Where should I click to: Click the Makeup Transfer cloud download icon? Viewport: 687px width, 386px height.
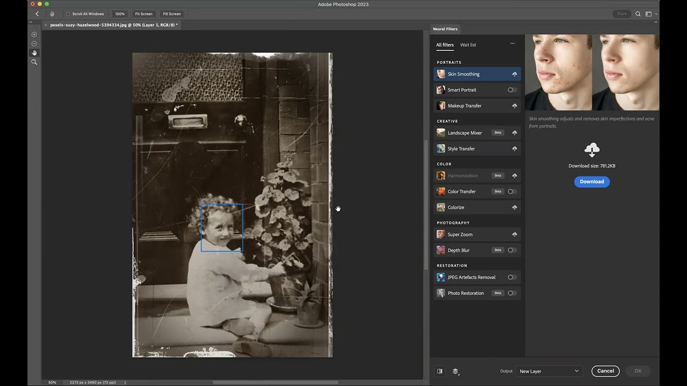click(514, 106)
